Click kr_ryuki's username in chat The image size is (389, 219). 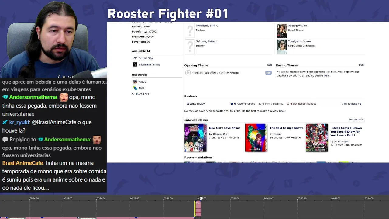pos(19,122)
